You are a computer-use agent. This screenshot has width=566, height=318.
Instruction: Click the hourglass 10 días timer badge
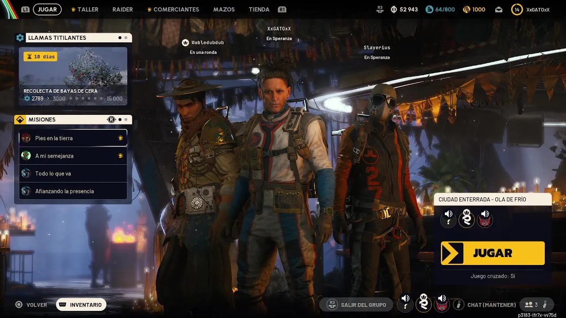click(x=40, y=57)
